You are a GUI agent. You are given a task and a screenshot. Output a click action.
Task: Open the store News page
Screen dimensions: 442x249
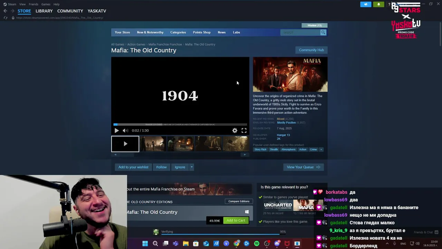coord(222,33)
